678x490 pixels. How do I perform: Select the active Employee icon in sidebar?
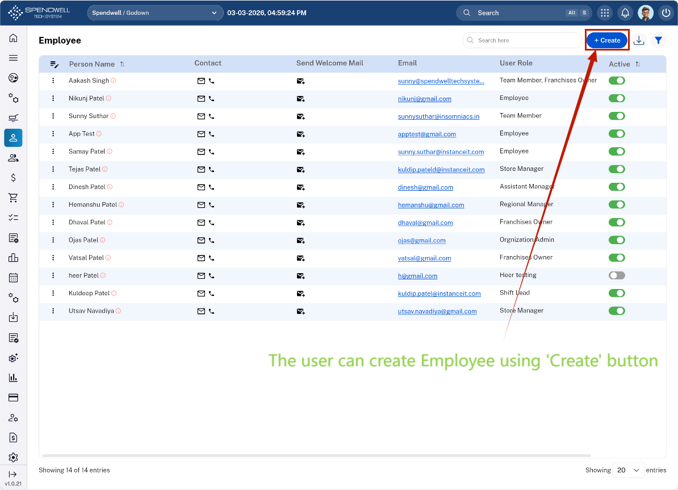14,138
